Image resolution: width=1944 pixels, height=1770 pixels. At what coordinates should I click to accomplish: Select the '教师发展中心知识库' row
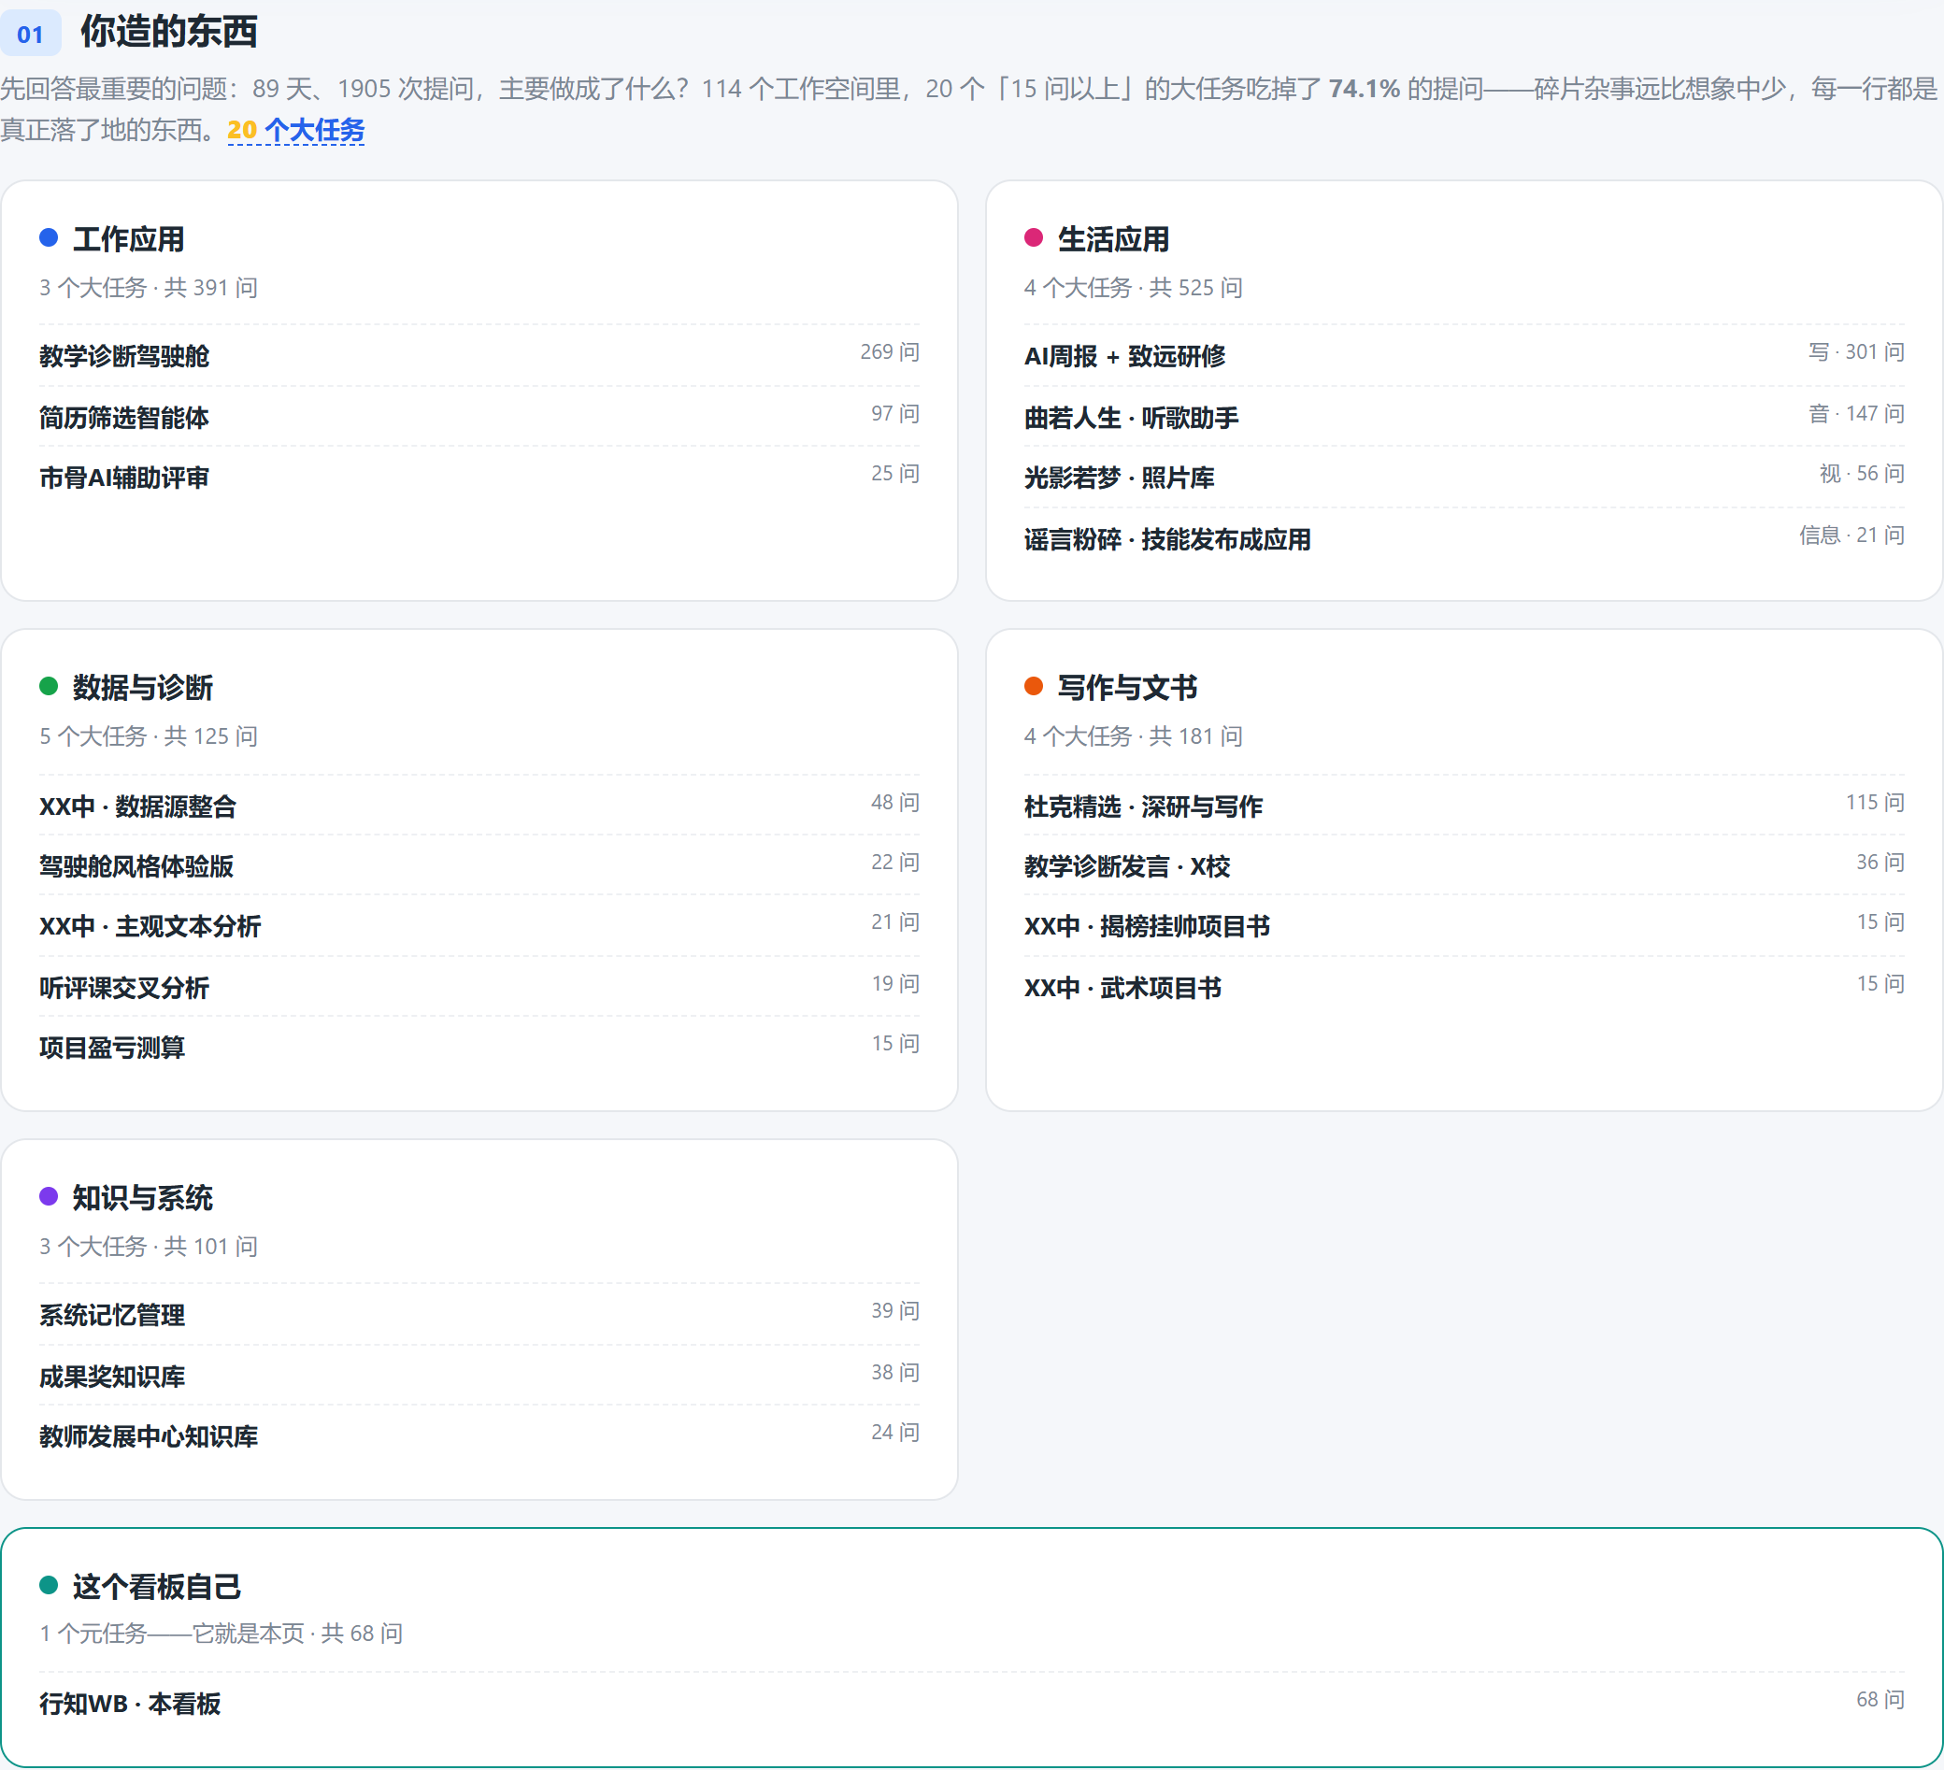pyautogui.click(x=479, y=1435)
